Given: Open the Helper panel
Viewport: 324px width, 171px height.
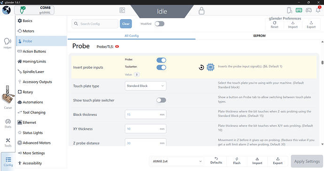Looking at the screenshot, I should pyautogui.click(x=8, y=43).
